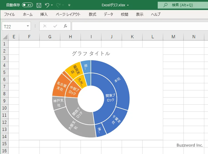Switch to the データ ribbon tab

pos(108,14)
